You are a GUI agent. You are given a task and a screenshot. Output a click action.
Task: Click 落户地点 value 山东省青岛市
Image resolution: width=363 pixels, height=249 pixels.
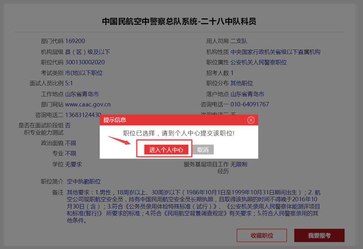coord(247,94)
